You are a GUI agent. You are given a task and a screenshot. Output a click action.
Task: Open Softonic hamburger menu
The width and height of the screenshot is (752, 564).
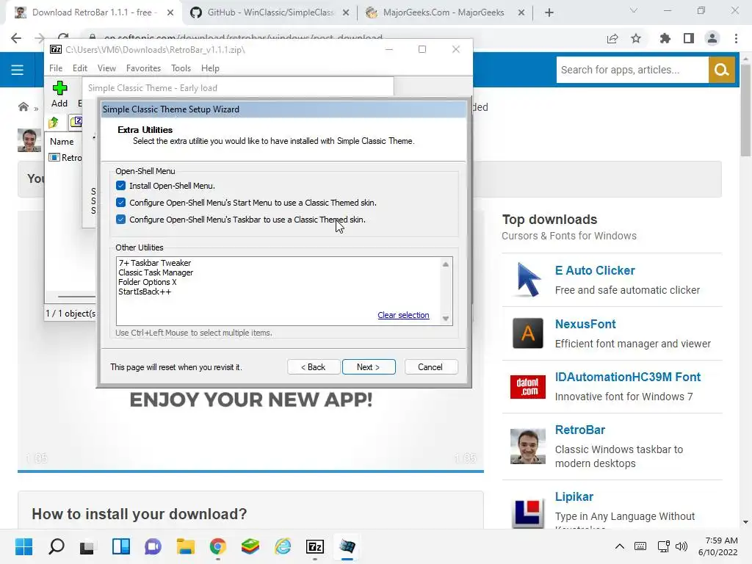[x=18, y=70]
